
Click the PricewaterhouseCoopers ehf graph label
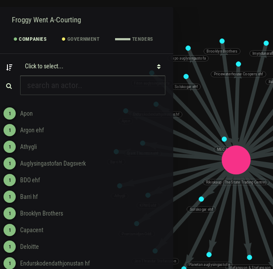tap(238, 74)
